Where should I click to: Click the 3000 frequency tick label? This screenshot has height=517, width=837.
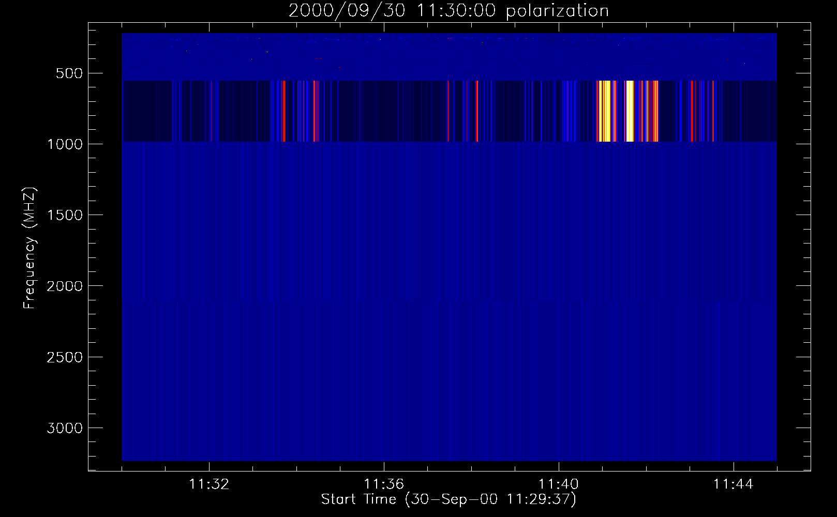[x=65, y=428]
